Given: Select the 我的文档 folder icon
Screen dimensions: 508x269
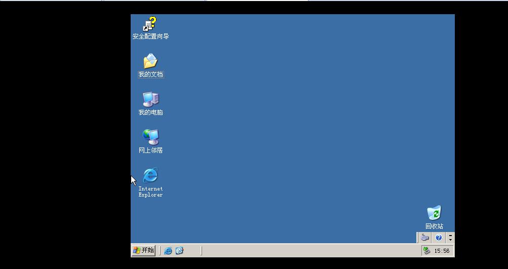Looking at the screenshot, I should (x=150, y=61).
